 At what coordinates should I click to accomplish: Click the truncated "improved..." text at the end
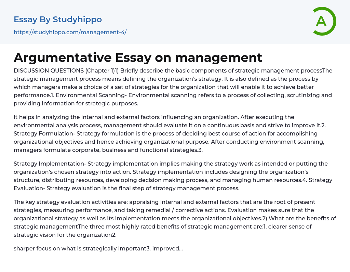[x=167, y=248]
